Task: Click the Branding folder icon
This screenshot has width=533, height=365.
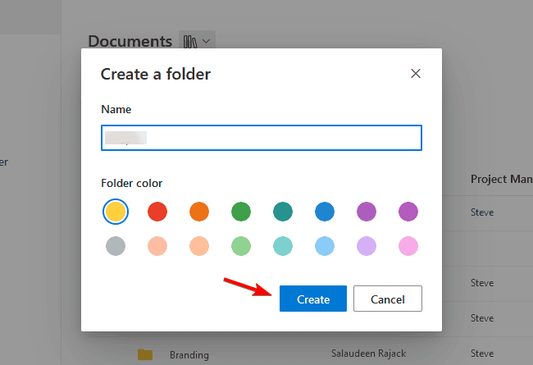Action: tap(145, 354)
